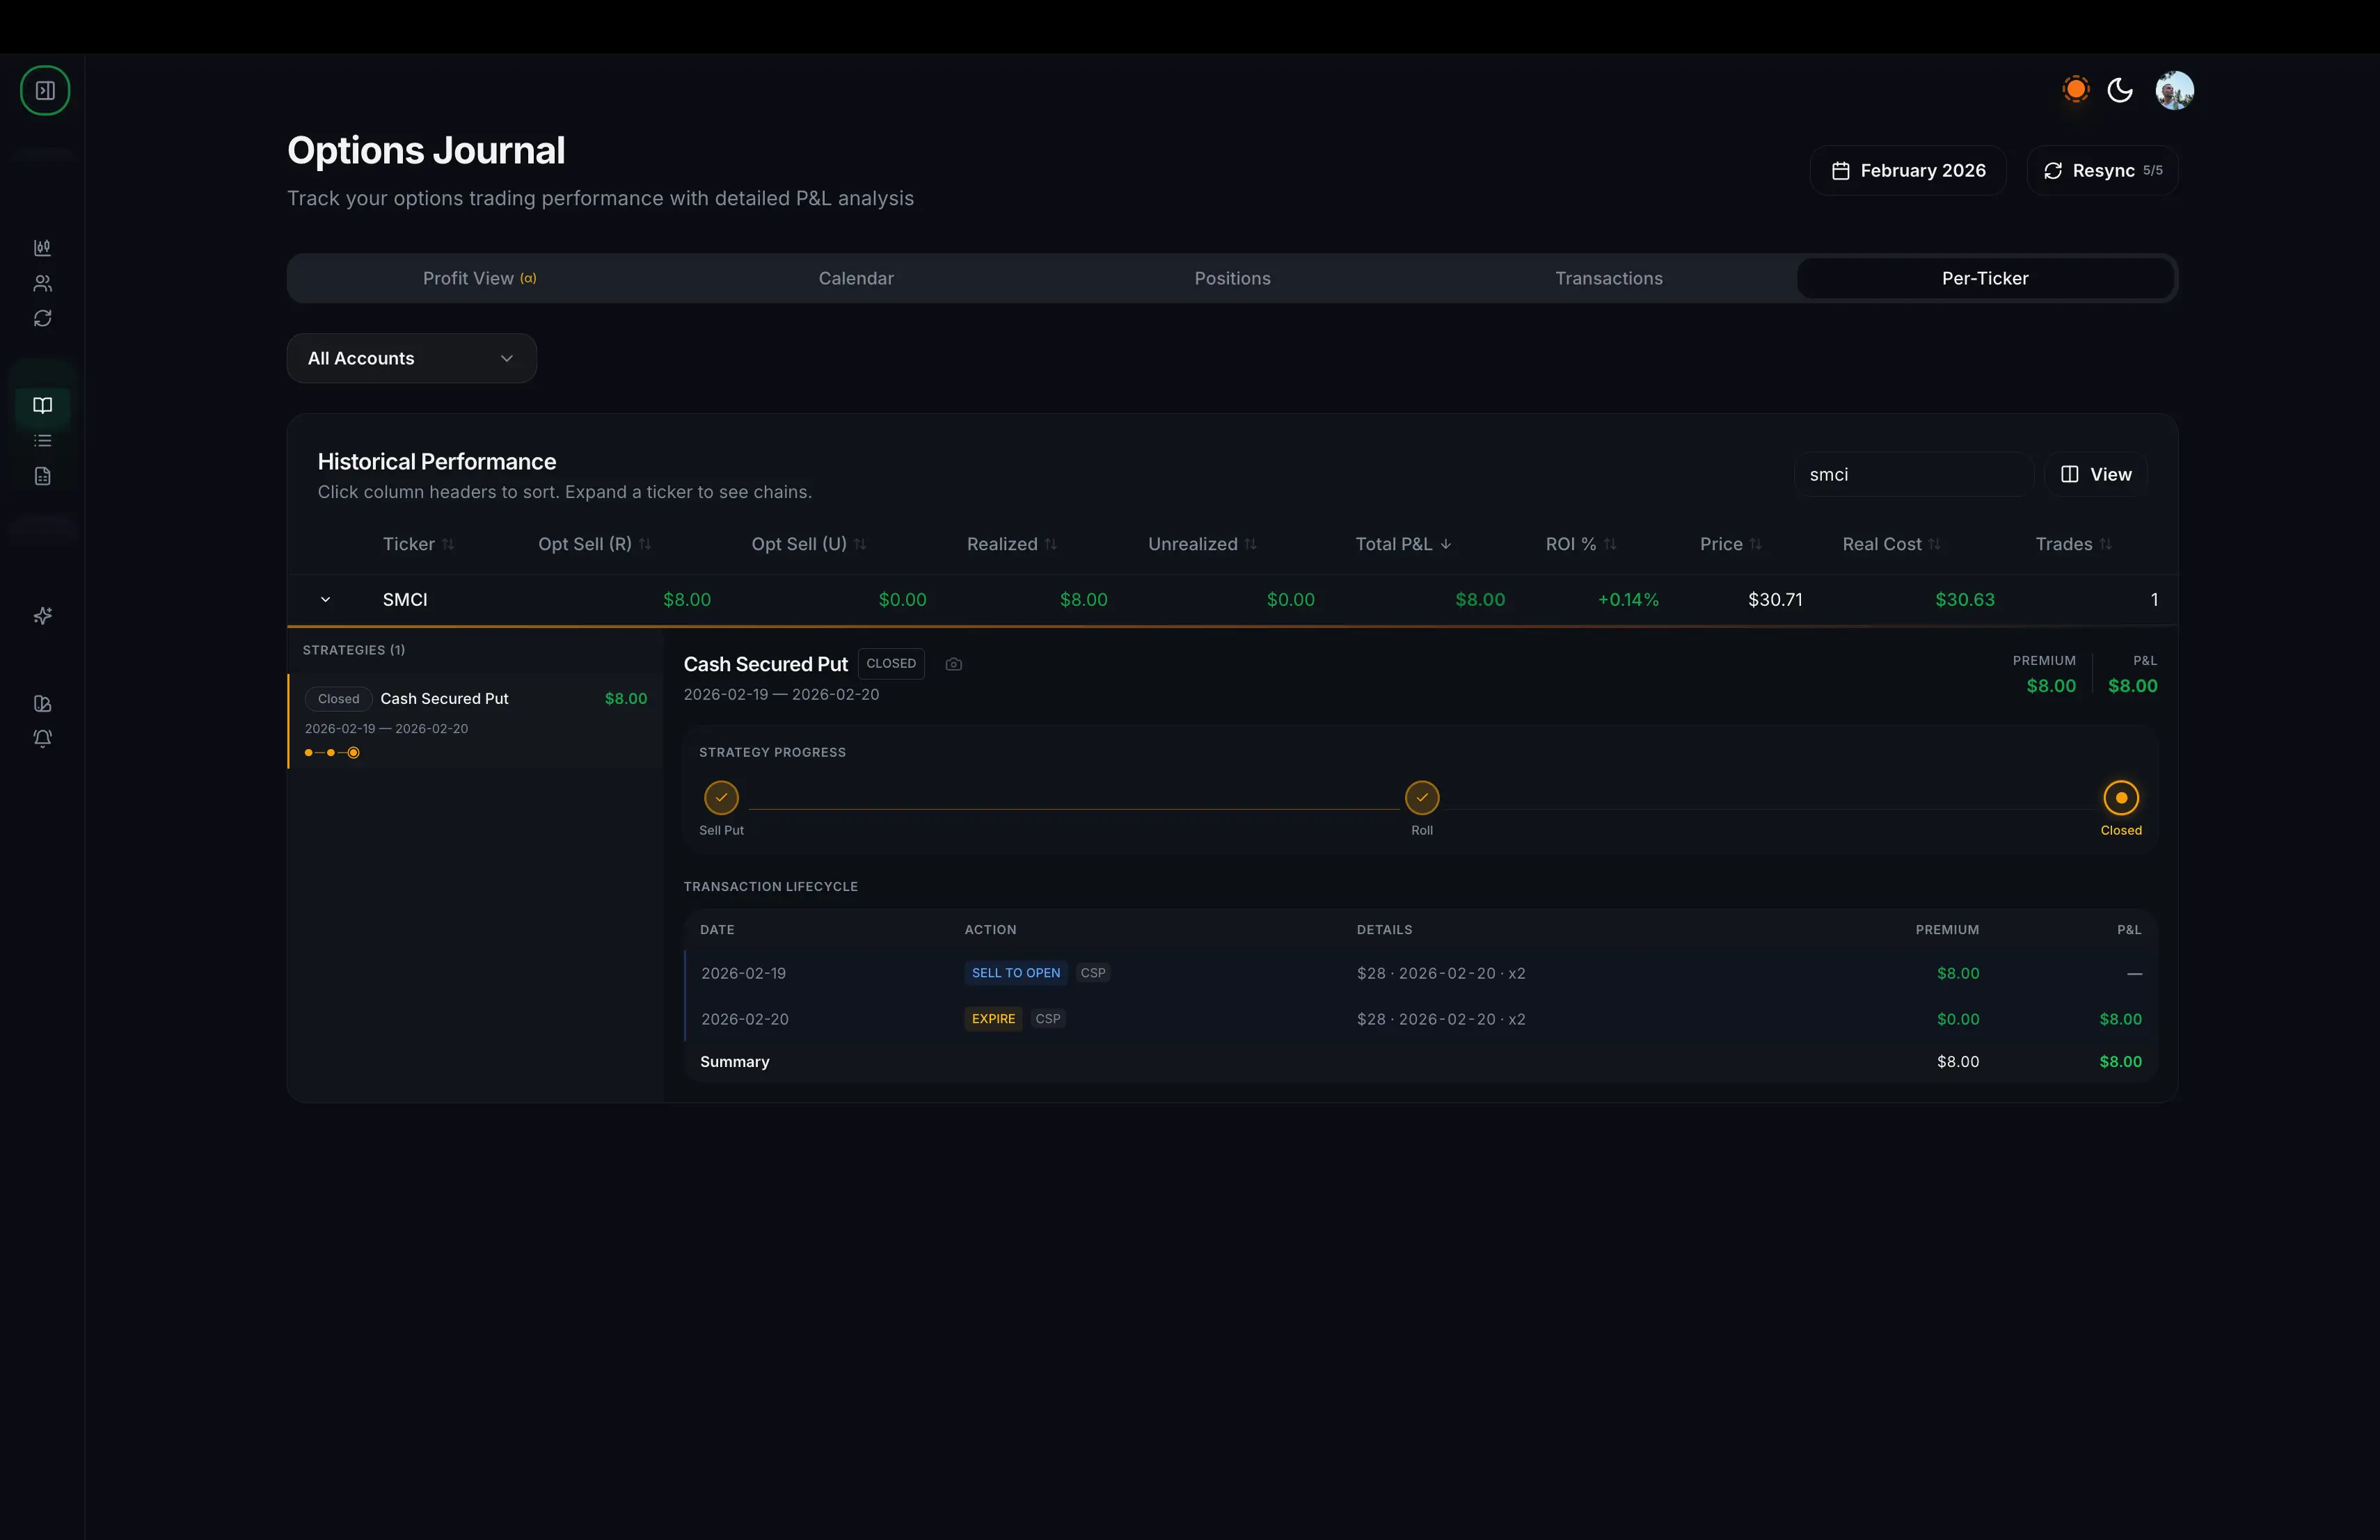Sort by Real Cost column header
Screen dimensions: 2380x1540
pyautogui.click(x=1892, y=545)
